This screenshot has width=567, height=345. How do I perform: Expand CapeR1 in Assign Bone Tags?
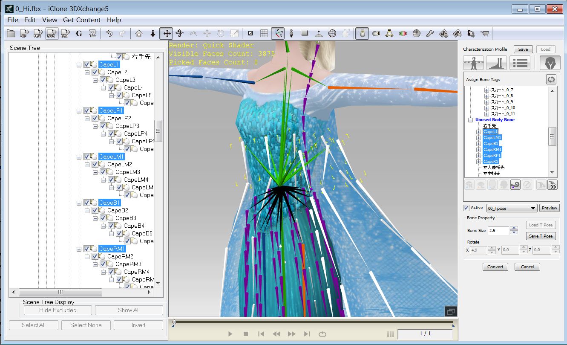coord(478,162)
